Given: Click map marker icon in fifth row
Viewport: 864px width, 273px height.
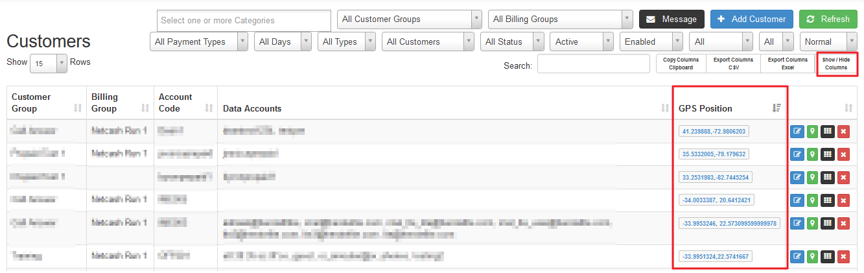Looking at the screenshot, I should pyautogui.click(x=812, y=223).
